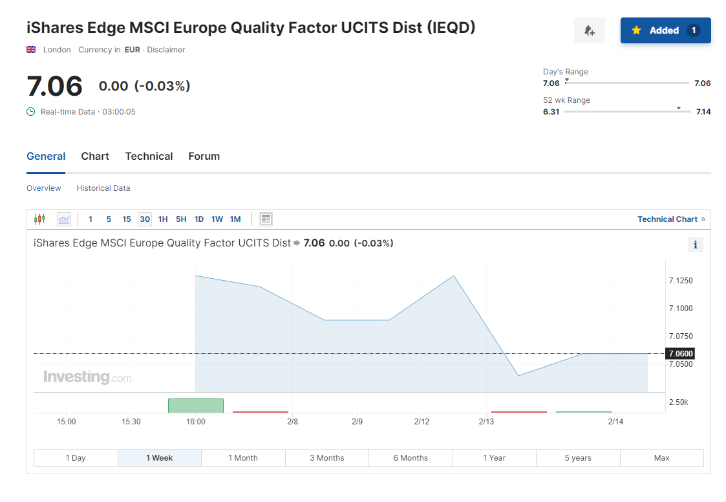
Task: Select the Overview sub-tab
Action: 43,188
